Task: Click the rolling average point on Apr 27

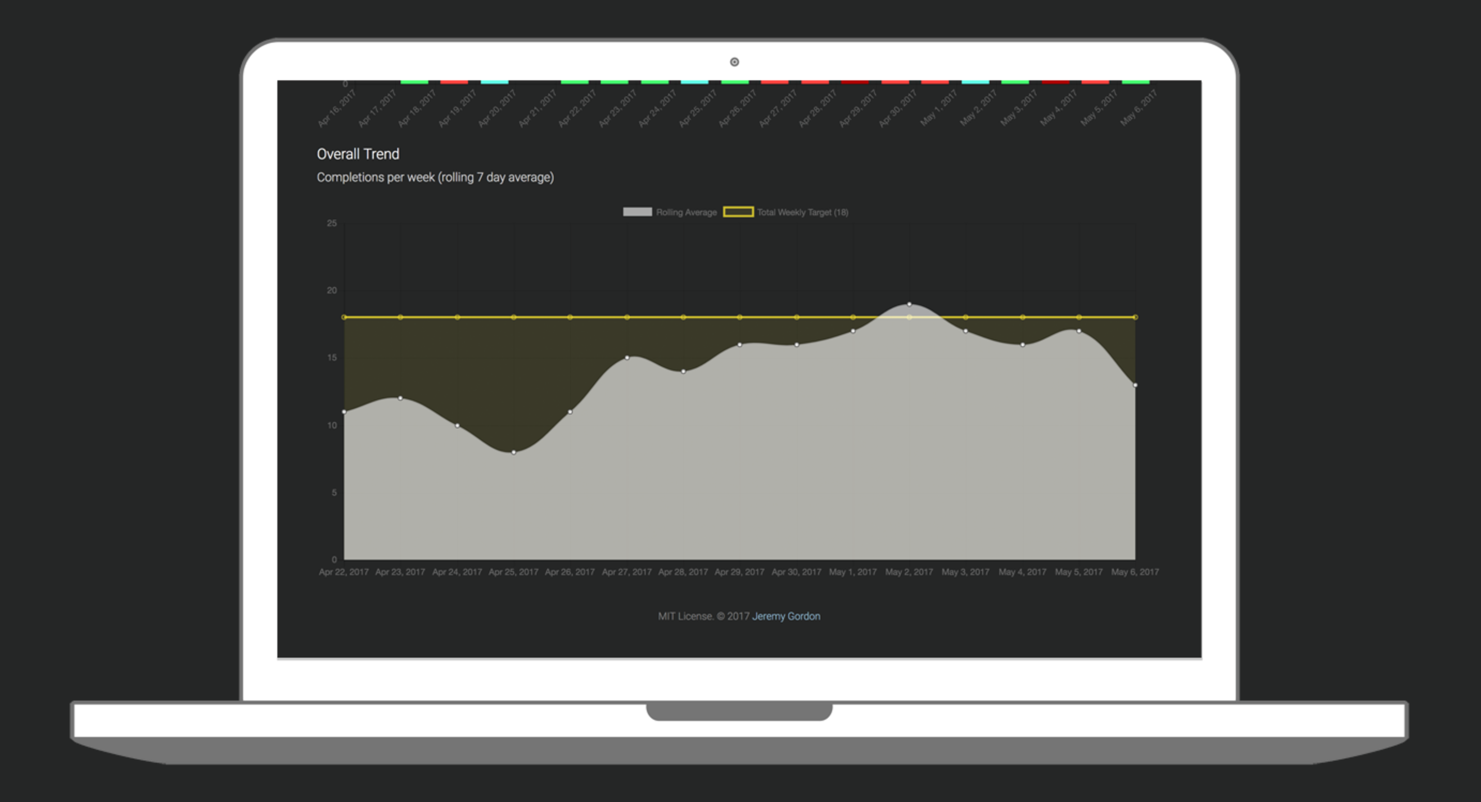Action: click(x=627, y=358)
